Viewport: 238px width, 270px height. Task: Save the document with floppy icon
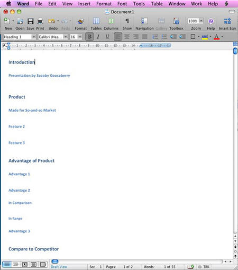[x=30, y=21]
